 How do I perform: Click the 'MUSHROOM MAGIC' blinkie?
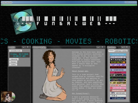coord(118,91)
